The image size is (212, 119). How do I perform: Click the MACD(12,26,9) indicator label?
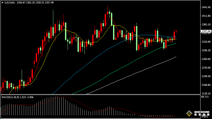click(x=10, y=97)
